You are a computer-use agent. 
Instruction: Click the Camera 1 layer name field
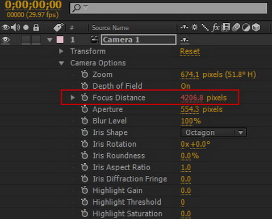pos(139,40)
